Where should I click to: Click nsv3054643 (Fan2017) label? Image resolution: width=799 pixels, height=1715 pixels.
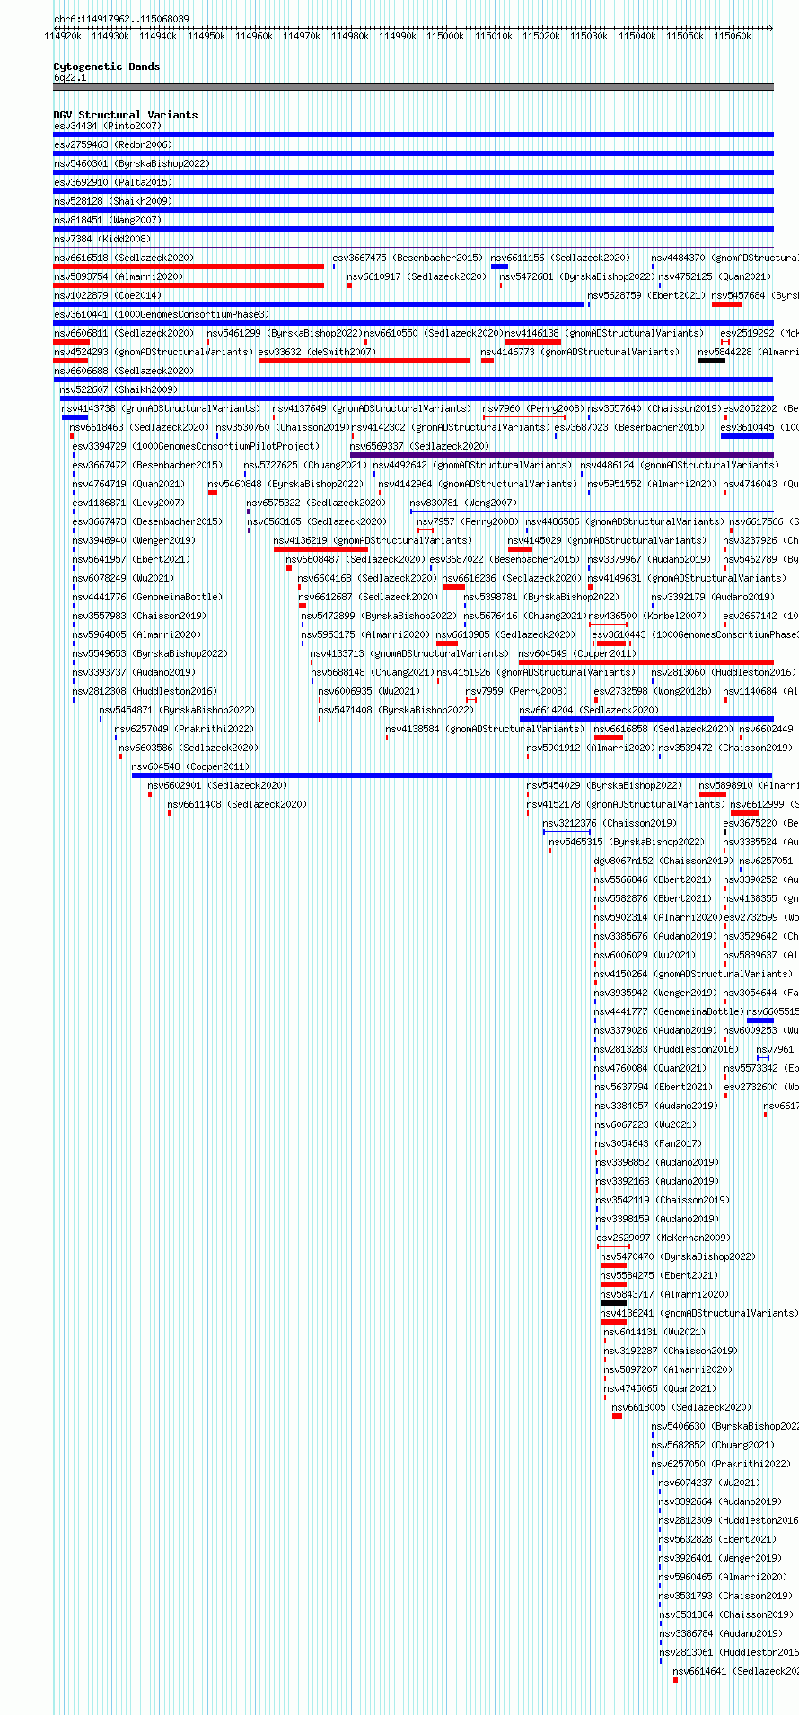tap(649, 1144)
